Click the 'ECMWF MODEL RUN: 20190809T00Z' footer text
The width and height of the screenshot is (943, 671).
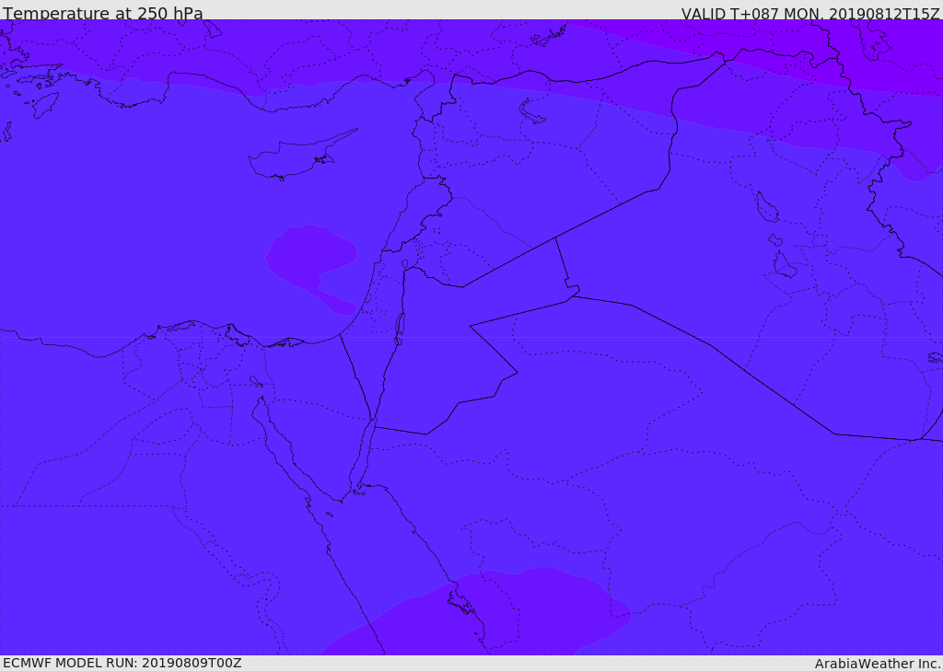point(122,663)
